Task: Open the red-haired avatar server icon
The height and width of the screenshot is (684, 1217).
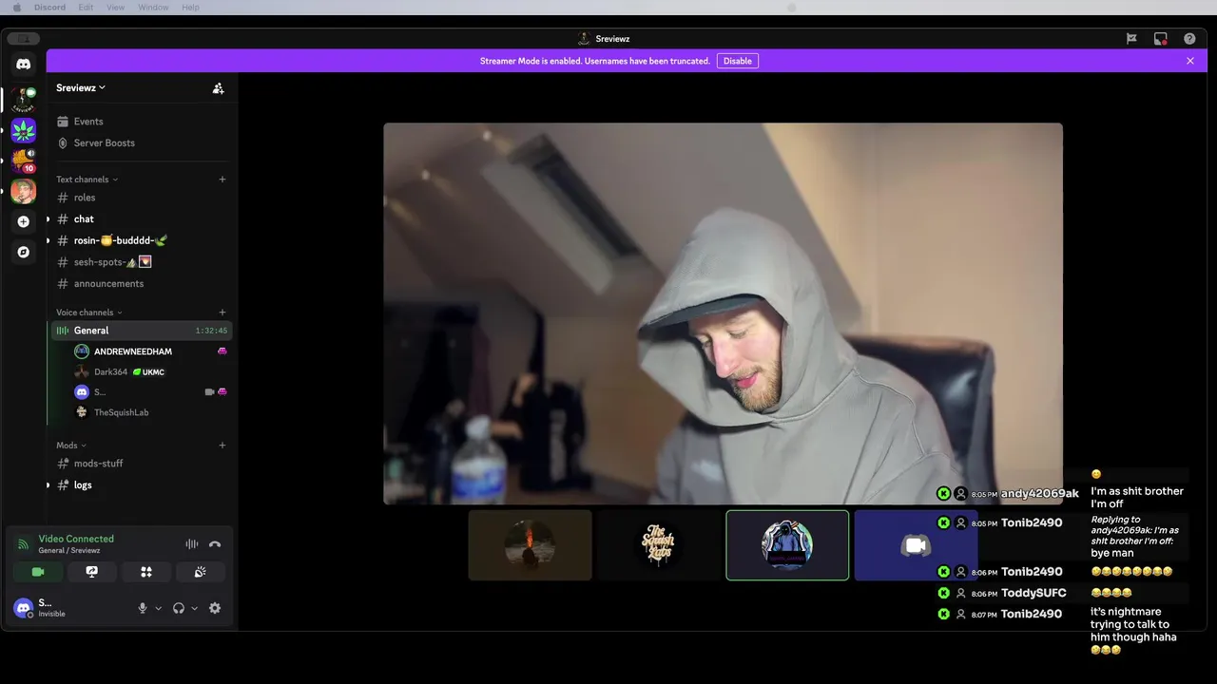Action: click(24, 191)
